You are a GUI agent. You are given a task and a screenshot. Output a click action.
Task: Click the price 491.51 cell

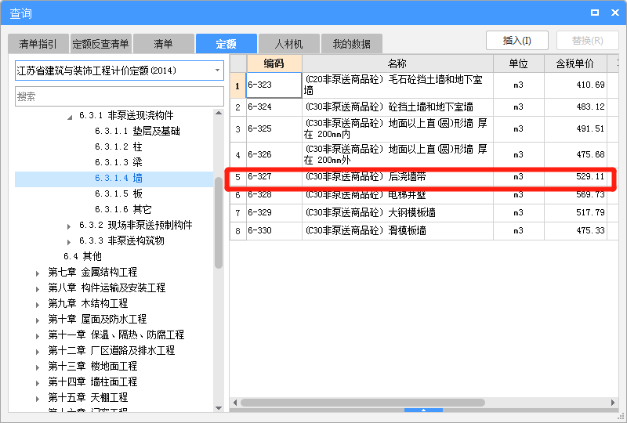575,128
